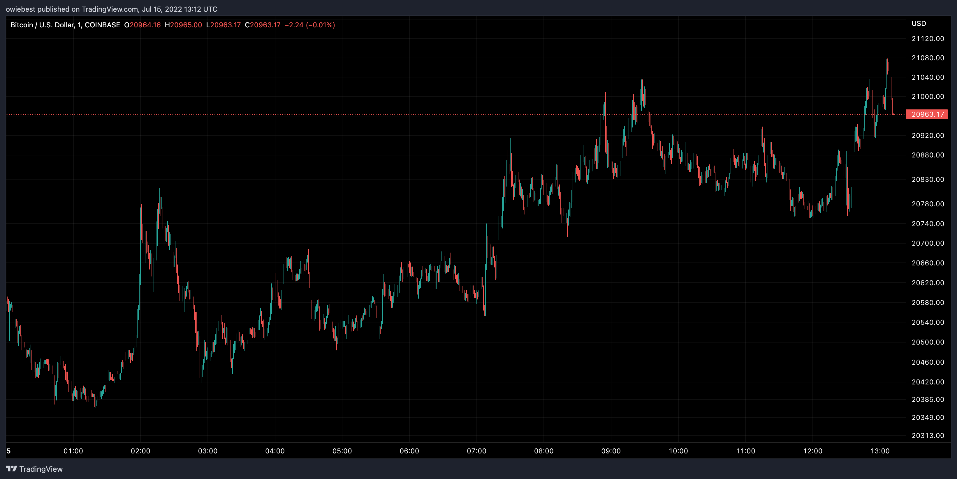Click the 03:00 time axis label
Viewport: 957px width, 479px height.
(x=208, y=451)
